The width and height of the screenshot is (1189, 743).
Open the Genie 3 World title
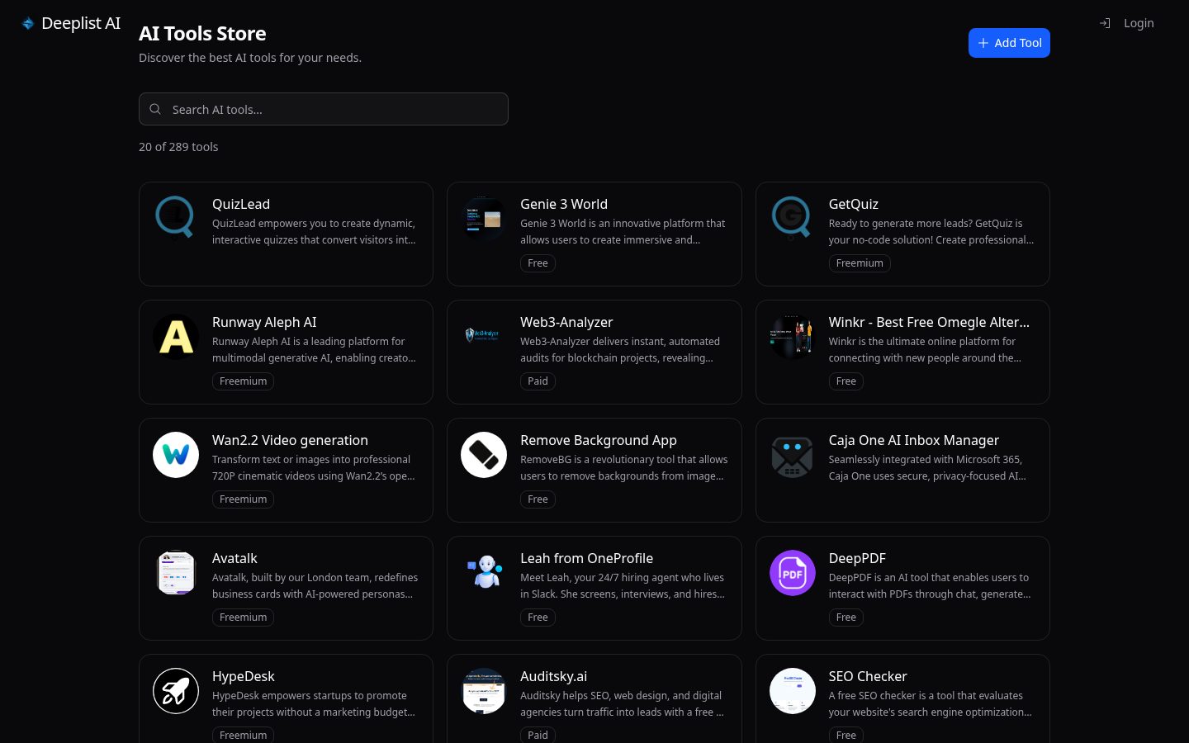564,204
